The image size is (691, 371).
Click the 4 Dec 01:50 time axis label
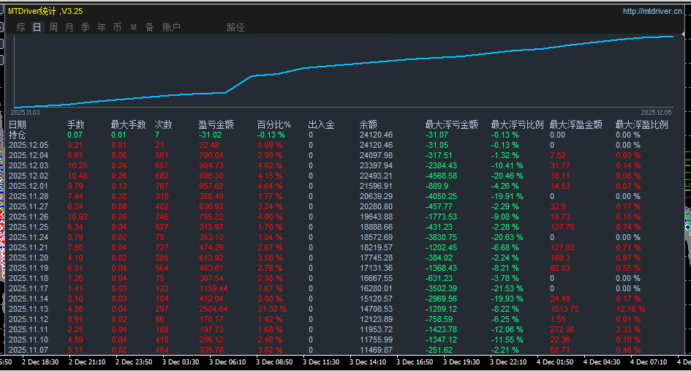coord(555,361)
